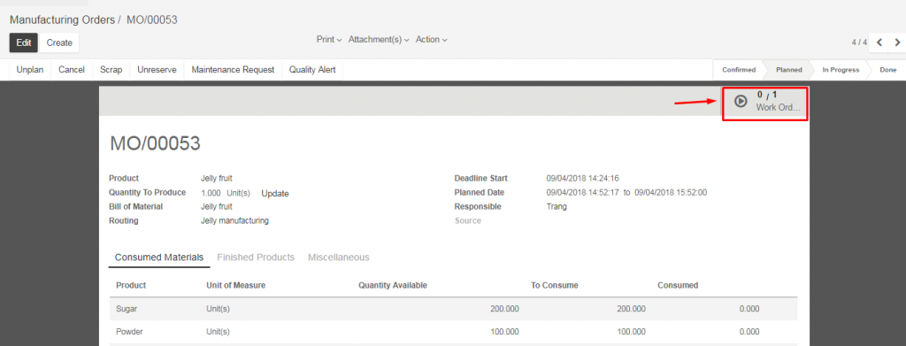906x346 pixels.
Task: Select the Powder row
Action: [454, 332]
